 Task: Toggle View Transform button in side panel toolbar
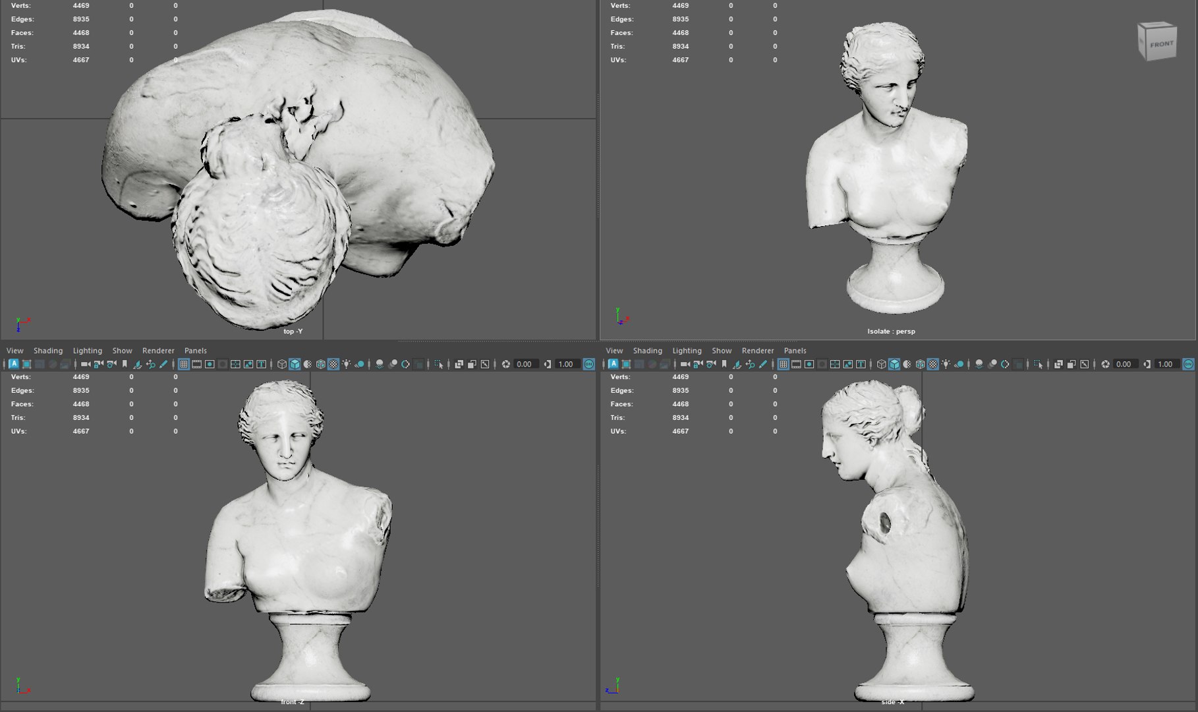1188,364
